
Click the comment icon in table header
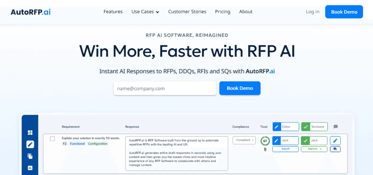click(336, 127)
